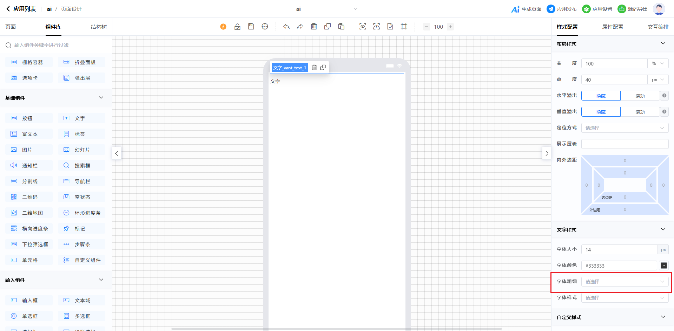
Task: Click the trash delete icon in the top toolbar
Action: click(314, 27)
